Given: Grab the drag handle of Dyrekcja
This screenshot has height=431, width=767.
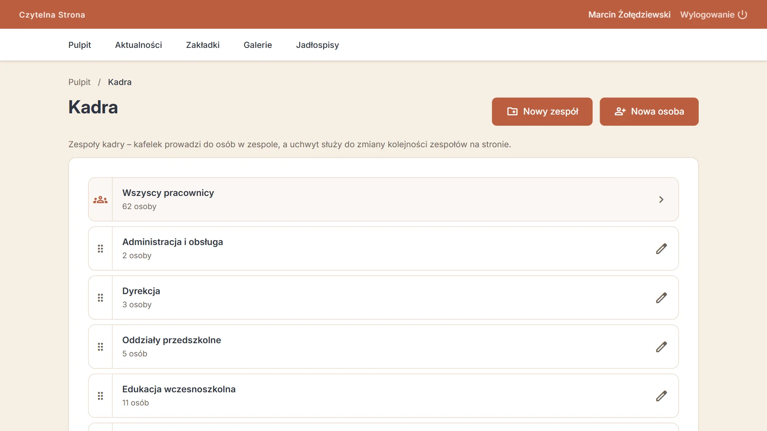Looking at the screenshot, I should point(100,298).
